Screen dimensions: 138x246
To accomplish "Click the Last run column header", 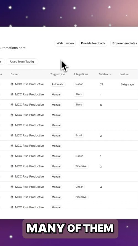I will tap(124, 74).
